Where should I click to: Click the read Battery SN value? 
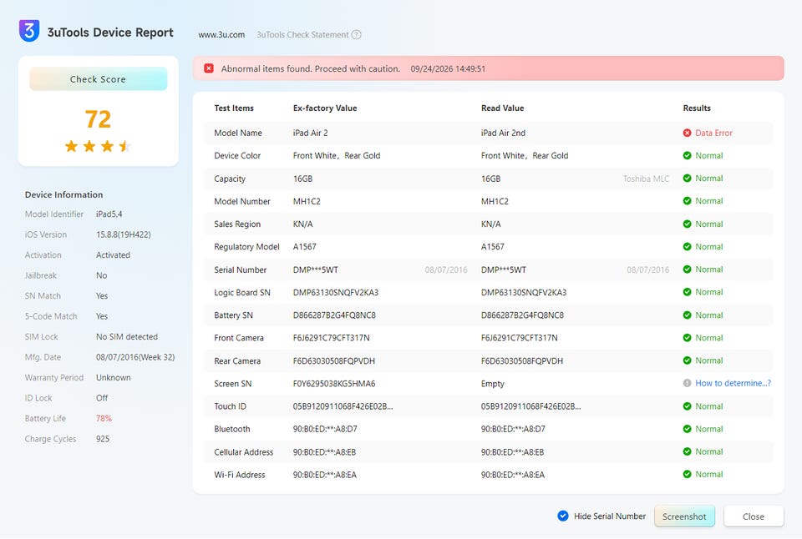pos(522,315)
